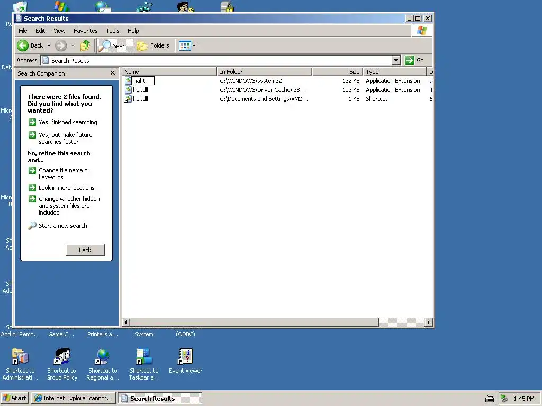Click the keyboard icon in system tray
The width and height of the screenshot is (542, 406).
click(489, 399)
